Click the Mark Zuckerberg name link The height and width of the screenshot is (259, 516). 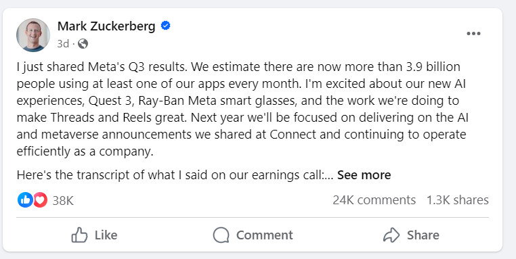coord(106,26)
